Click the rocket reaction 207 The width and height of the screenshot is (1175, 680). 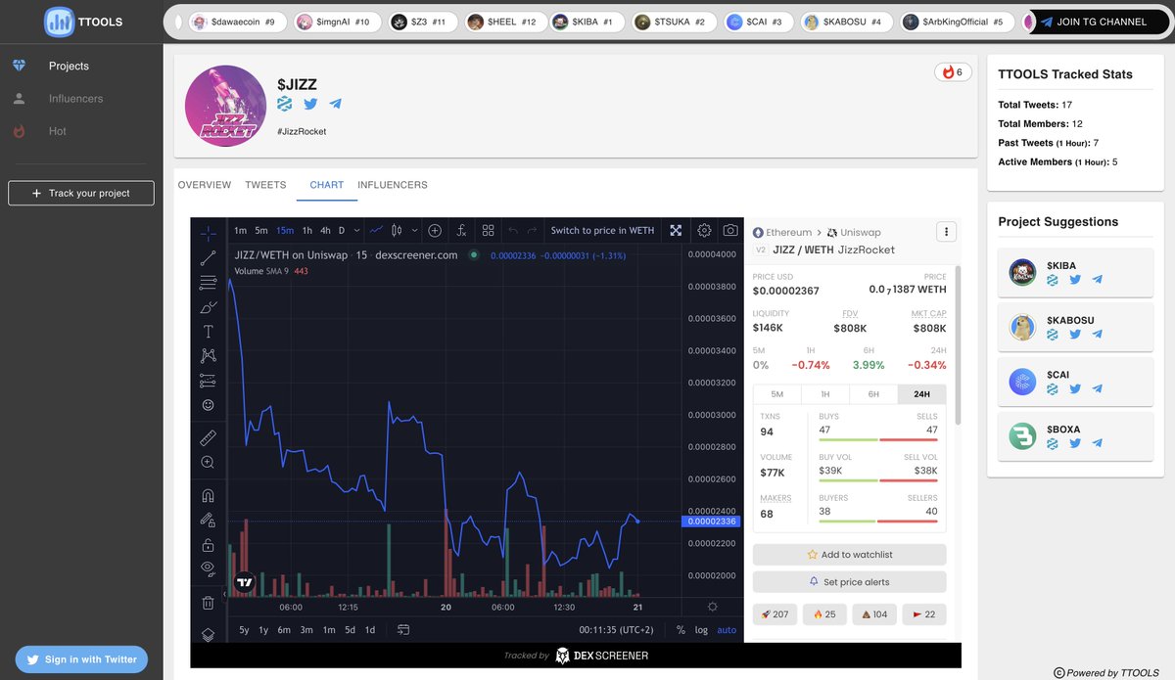[775, 614]
